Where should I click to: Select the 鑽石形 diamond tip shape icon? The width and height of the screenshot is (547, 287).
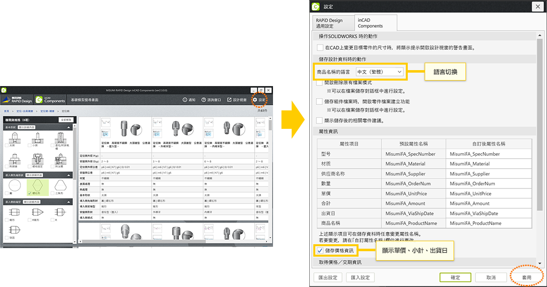(37, 186)
